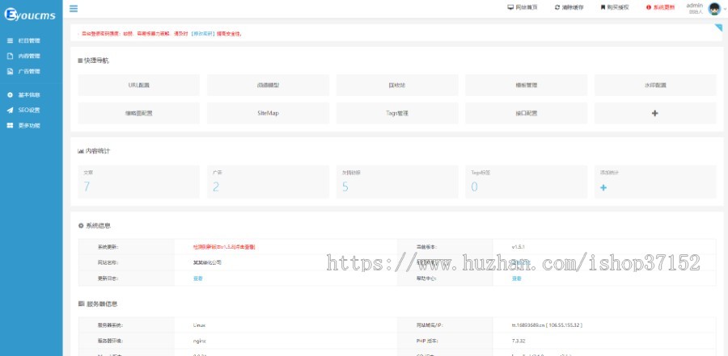The height and width of the screenshot is (356, 728).
Task: Follow the 修改密码 link in red warning
Action: tap(202, 34)
